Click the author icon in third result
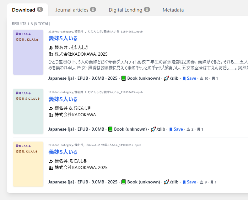This screenshot has width=248, height=200. [51, 161]
